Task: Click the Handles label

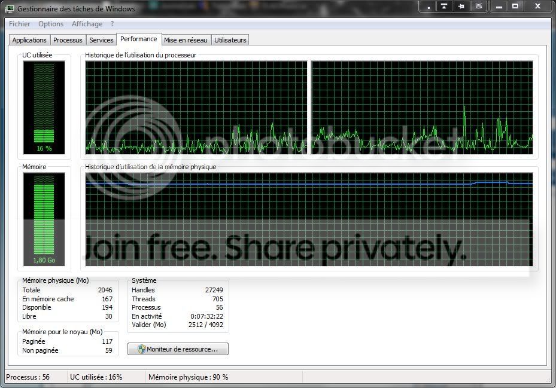Action: coord(143,290)
